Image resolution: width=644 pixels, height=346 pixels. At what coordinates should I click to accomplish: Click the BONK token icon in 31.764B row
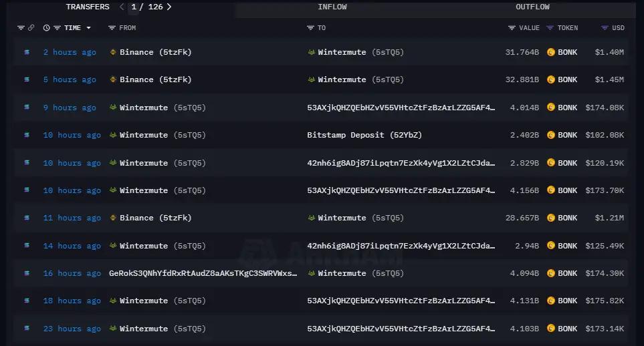coord(551,52)
